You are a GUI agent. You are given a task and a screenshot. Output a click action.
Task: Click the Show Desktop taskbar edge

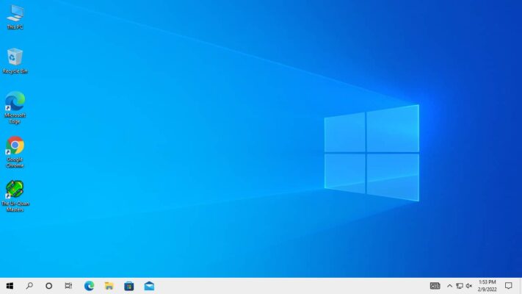[x=521, y=286]
